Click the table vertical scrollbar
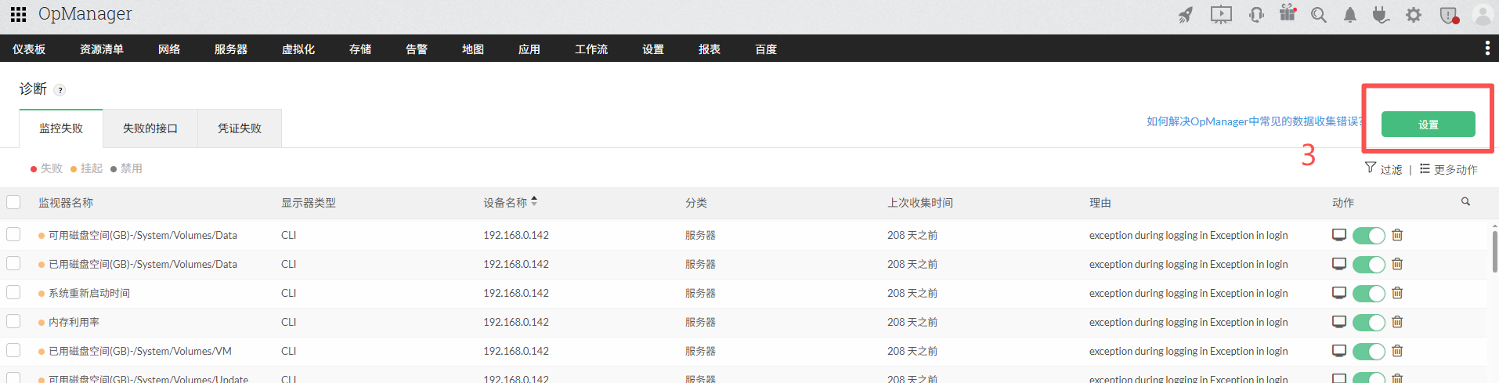Image resolution: width=1499 pixels, height=383 pixels. point(1494,251)
